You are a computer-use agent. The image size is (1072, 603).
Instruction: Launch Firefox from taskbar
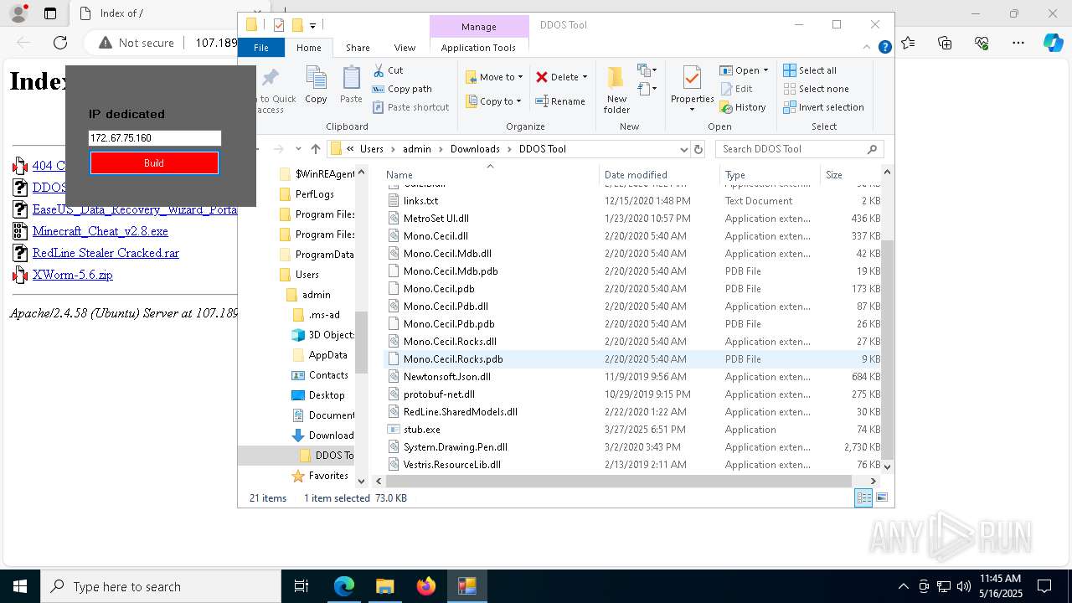(x=426, y=586)
